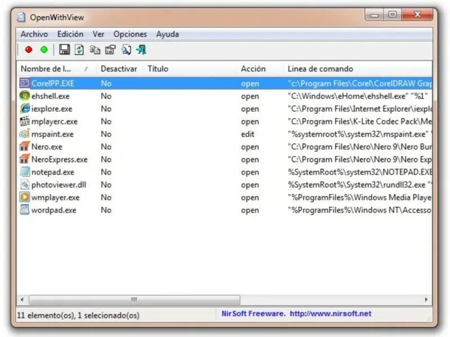
Task: Click the ehshell.exe Media Center icon
Action: [24, 96]
